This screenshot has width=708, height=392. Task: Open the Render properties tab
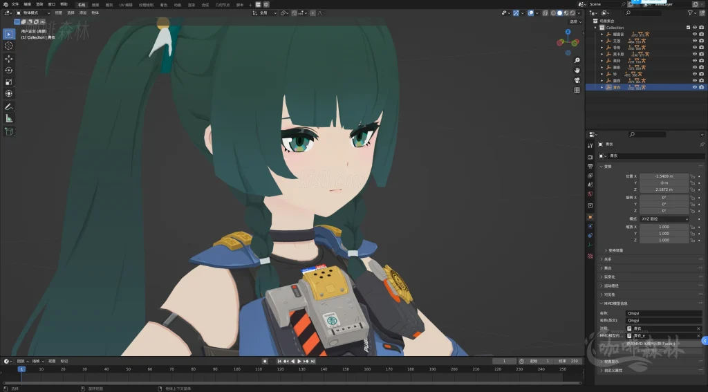590,157
